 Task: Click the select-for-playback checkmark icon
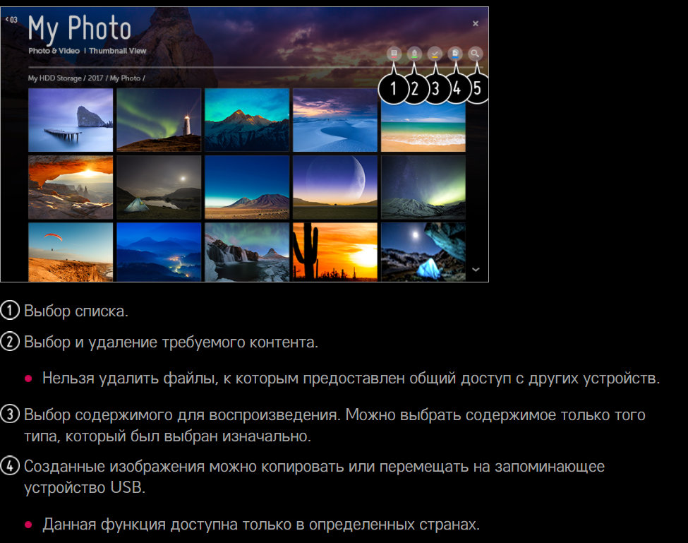[435, 53]
